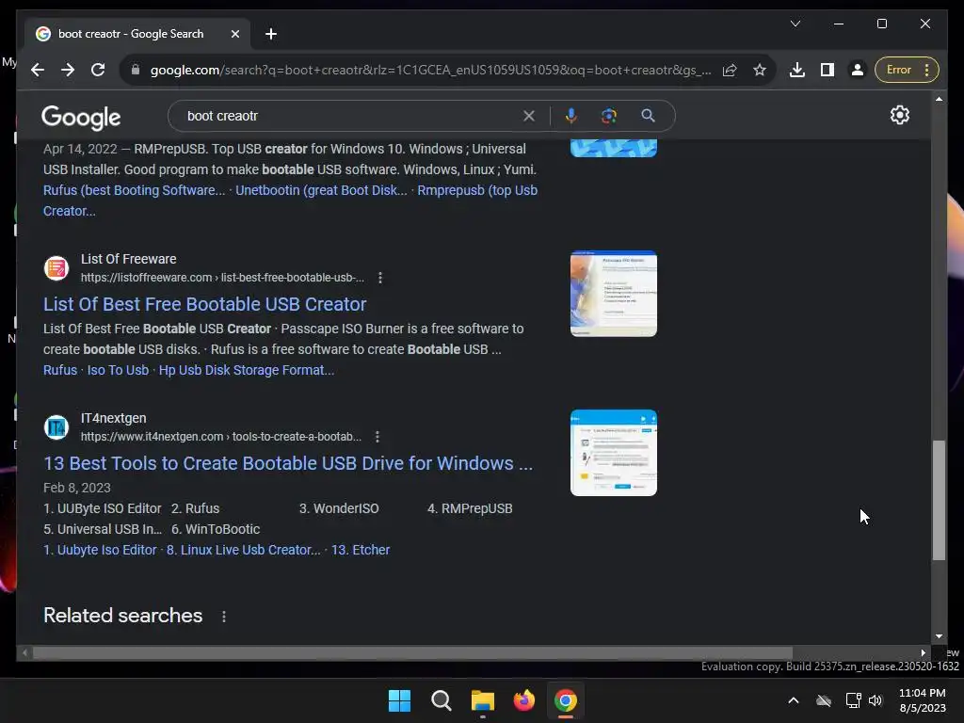Open the Chrome profile avatar icon
The width and height of the screenshot is (964, 723).
click(857, 70)
